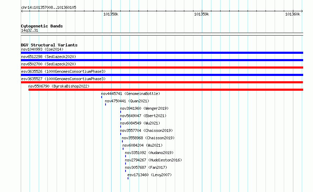Click the nsv3351092 (Audano2019) variant marker
The image size is (313, 192).
point(126,156)
